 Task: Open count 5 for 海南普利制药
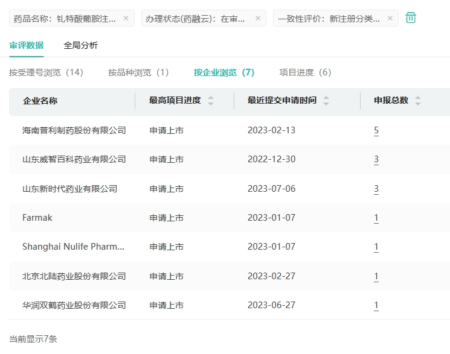pyautogui.click(x=376, y=130)
